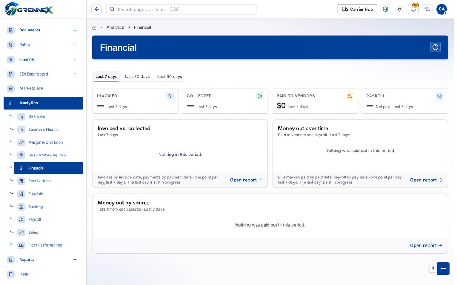Click the Carrier Hub button
Image resolution: width=457 pixels, height=285 pixels.
point(357,9)
